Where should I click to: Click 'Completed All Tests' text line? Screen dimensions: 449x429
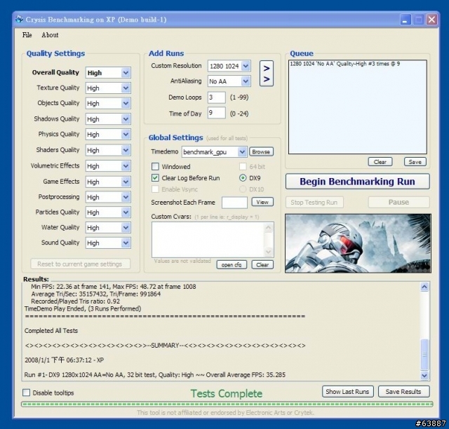click(x=51, y=331)
